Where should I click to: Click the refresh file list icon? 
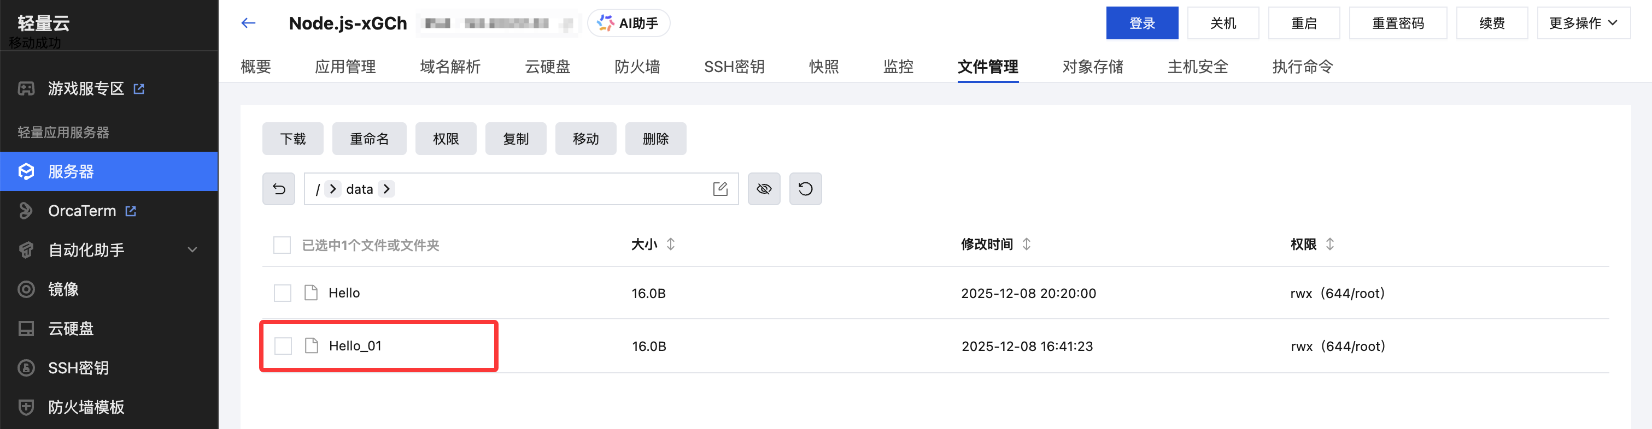coord(805,189)
